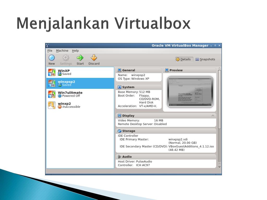Click the System section chip icon
Viewport: 267px width, 200px height.
119,87
